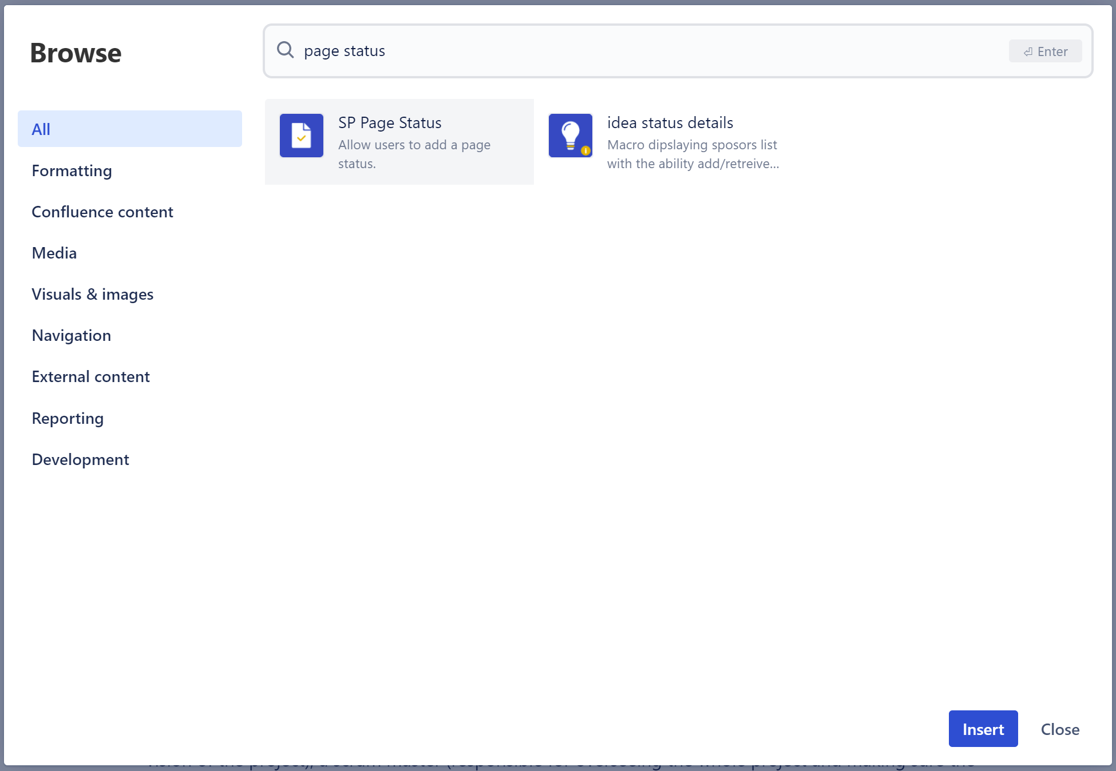Image resolution: width=1116 pixels, height=771 pixels.
Task: Click 'Allow users to add a page status' description
Action: tap(414, 154)
